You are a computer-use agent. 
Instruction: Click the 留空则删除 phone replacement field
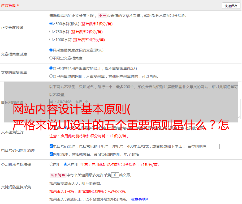(203, 146)
